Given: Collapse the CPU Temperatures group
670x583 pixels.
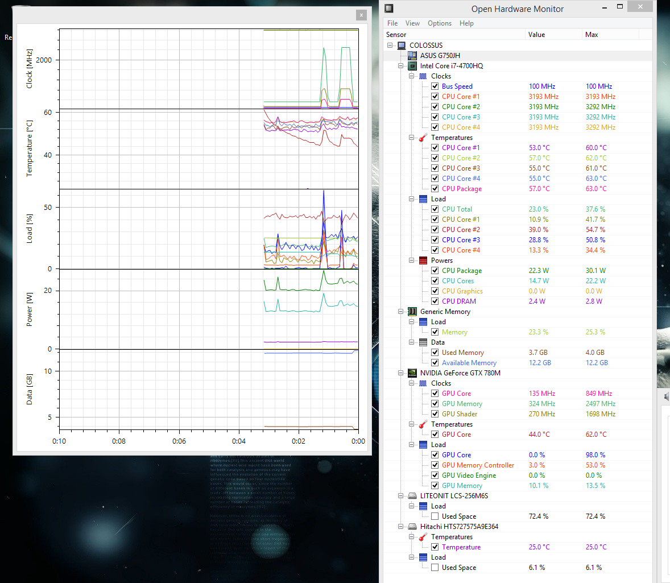Looking at the screenshot, I should (411, 138).
